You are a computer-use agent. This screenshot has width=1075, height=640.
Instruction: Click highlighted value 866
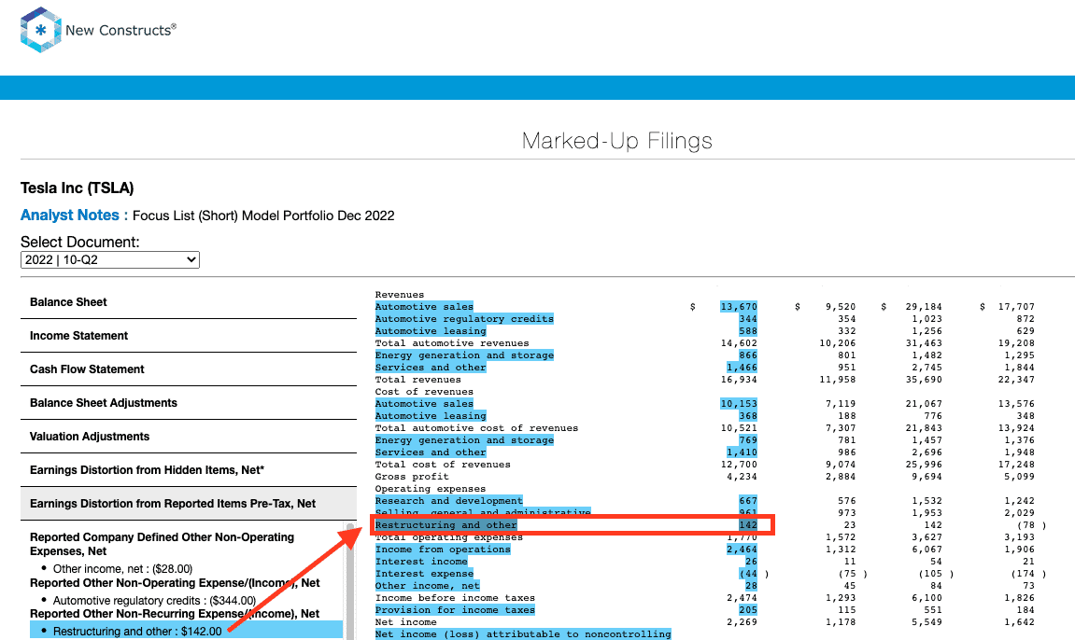click(748, 355)
